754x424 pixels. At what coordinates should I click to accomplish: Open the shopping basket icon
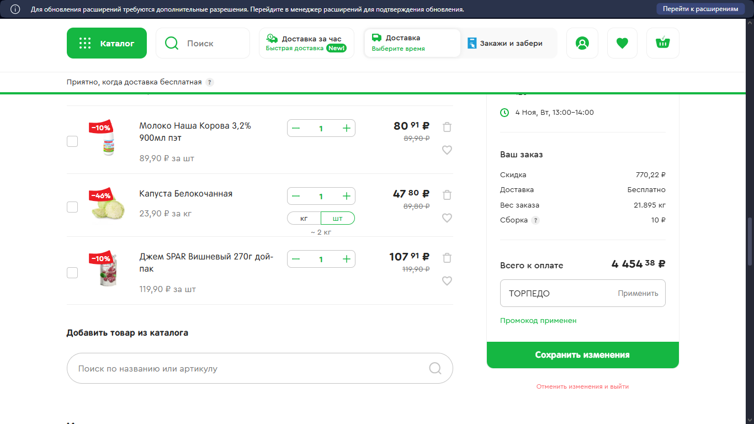pyautogui.click(x=662, y=43)
